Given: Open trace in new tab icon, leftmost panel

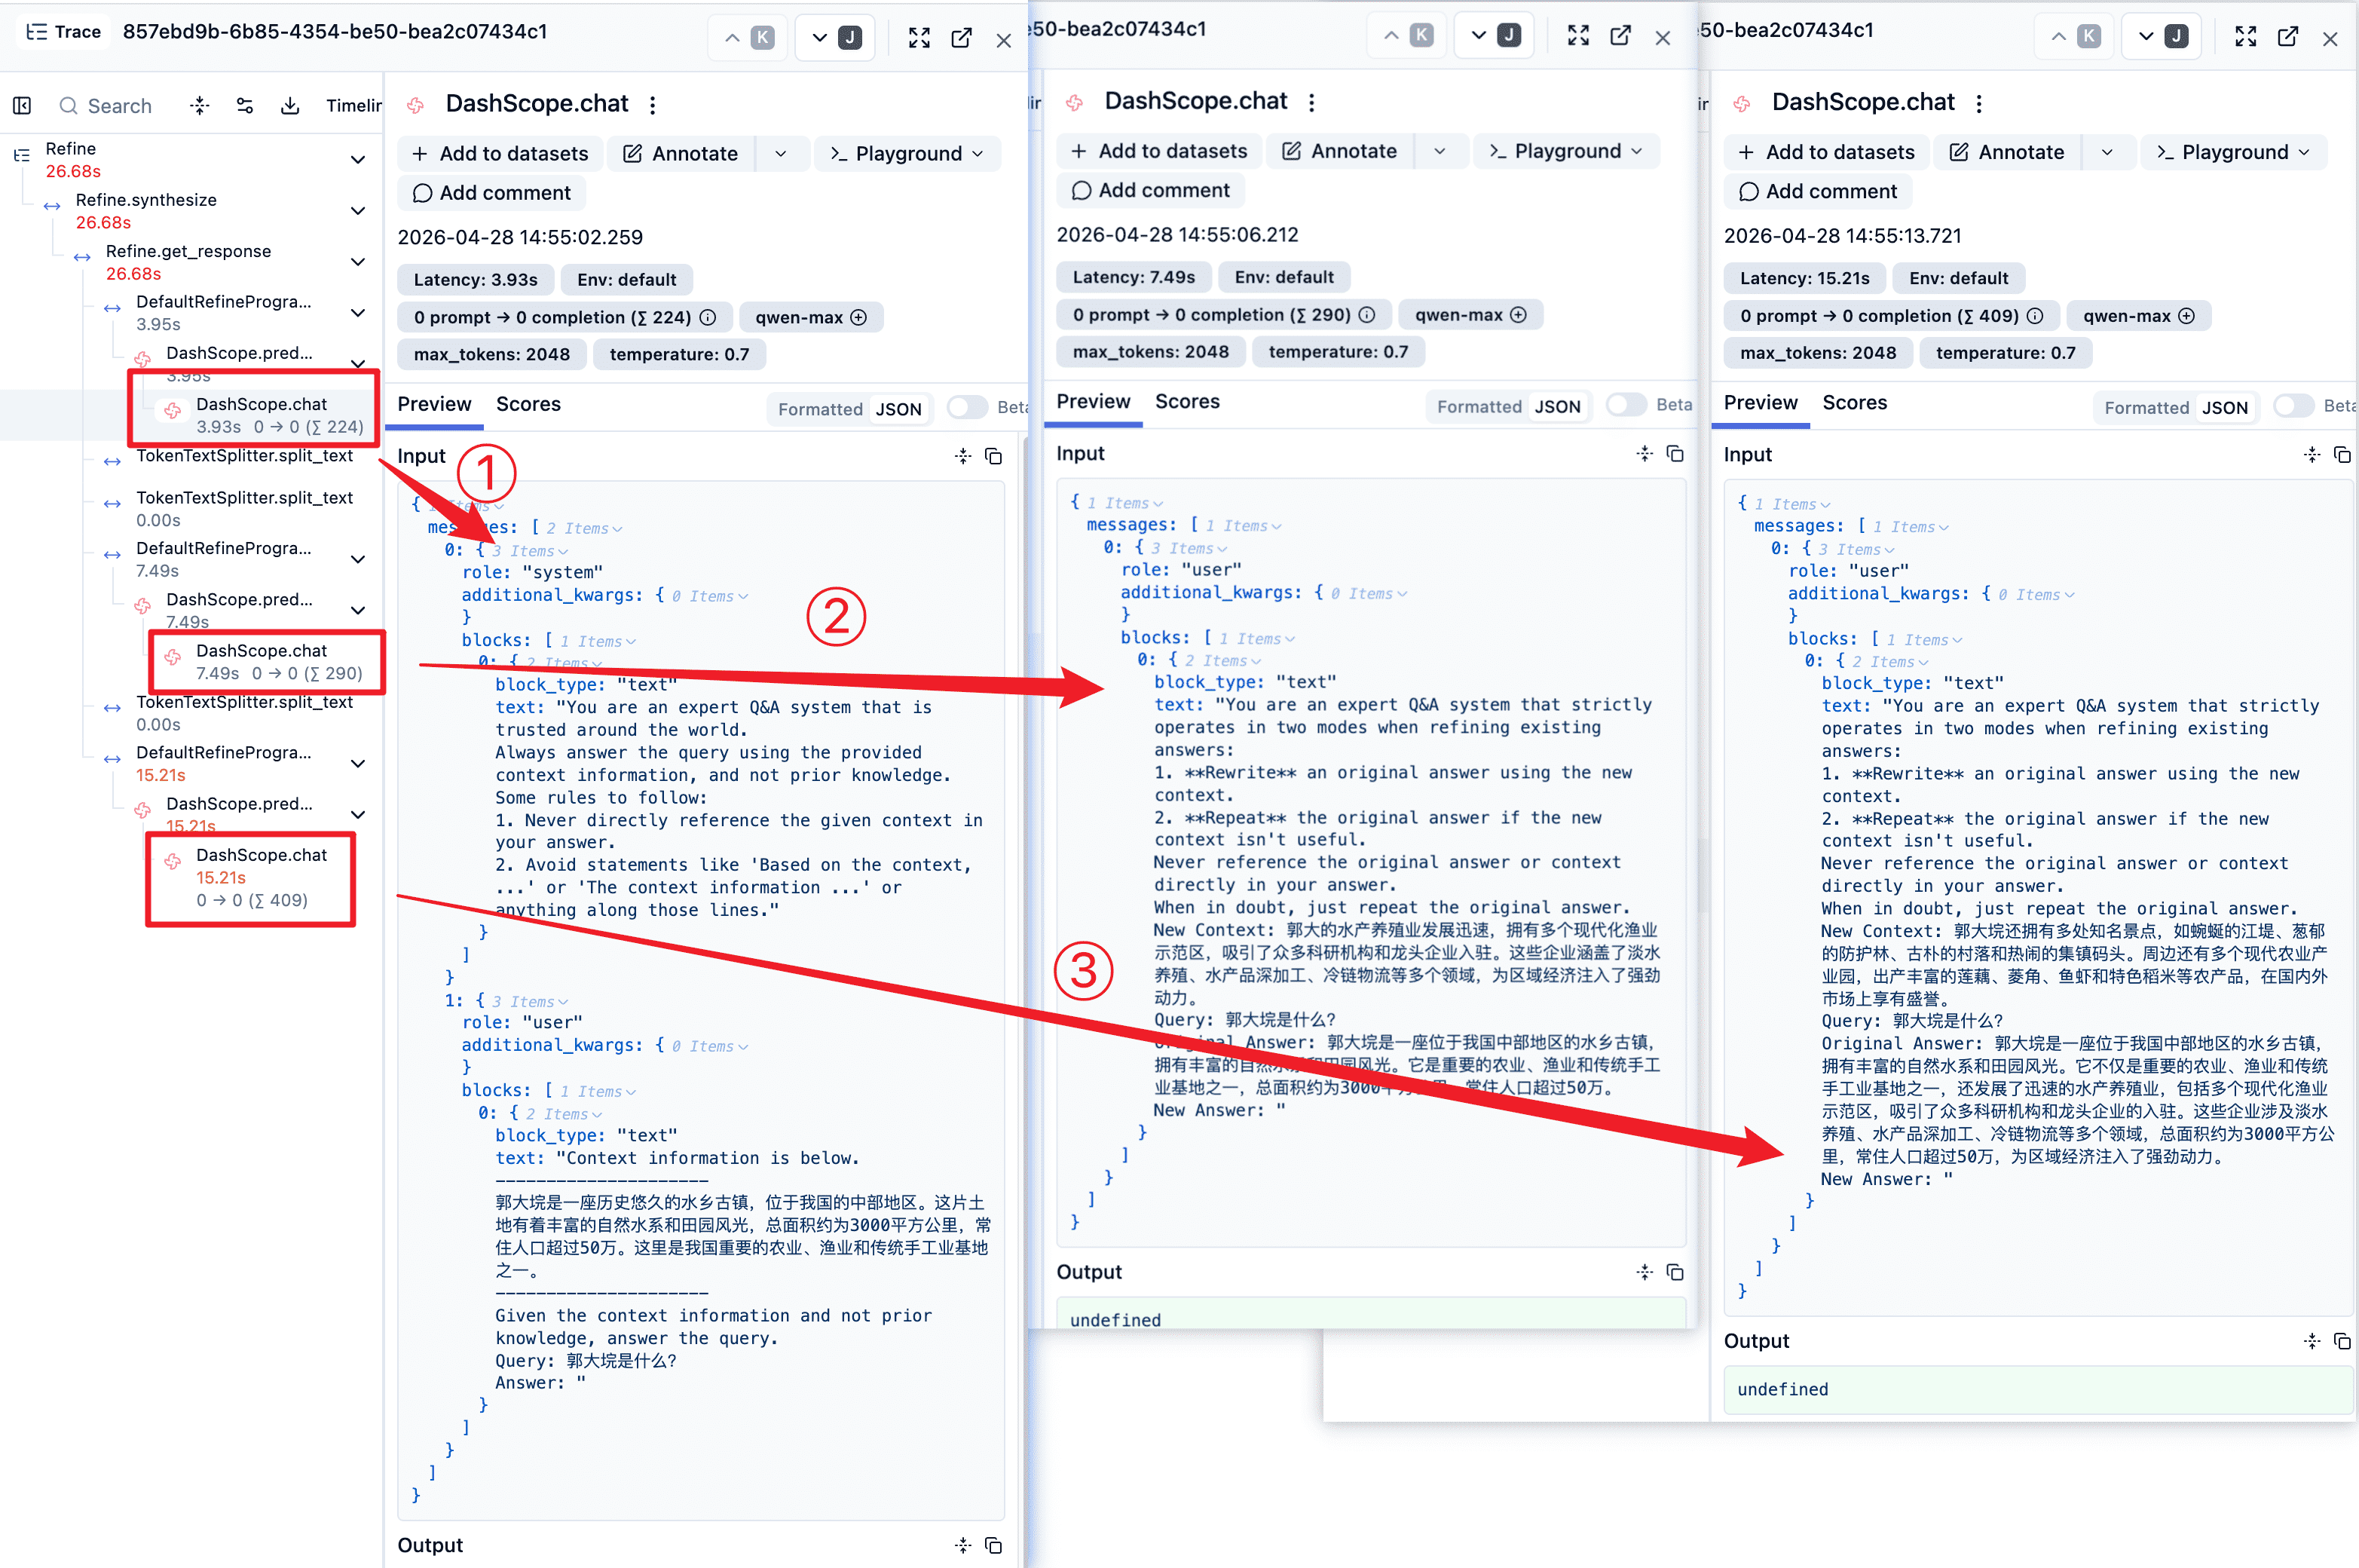Looking at the screenshot, I should (x=962, y=38).
